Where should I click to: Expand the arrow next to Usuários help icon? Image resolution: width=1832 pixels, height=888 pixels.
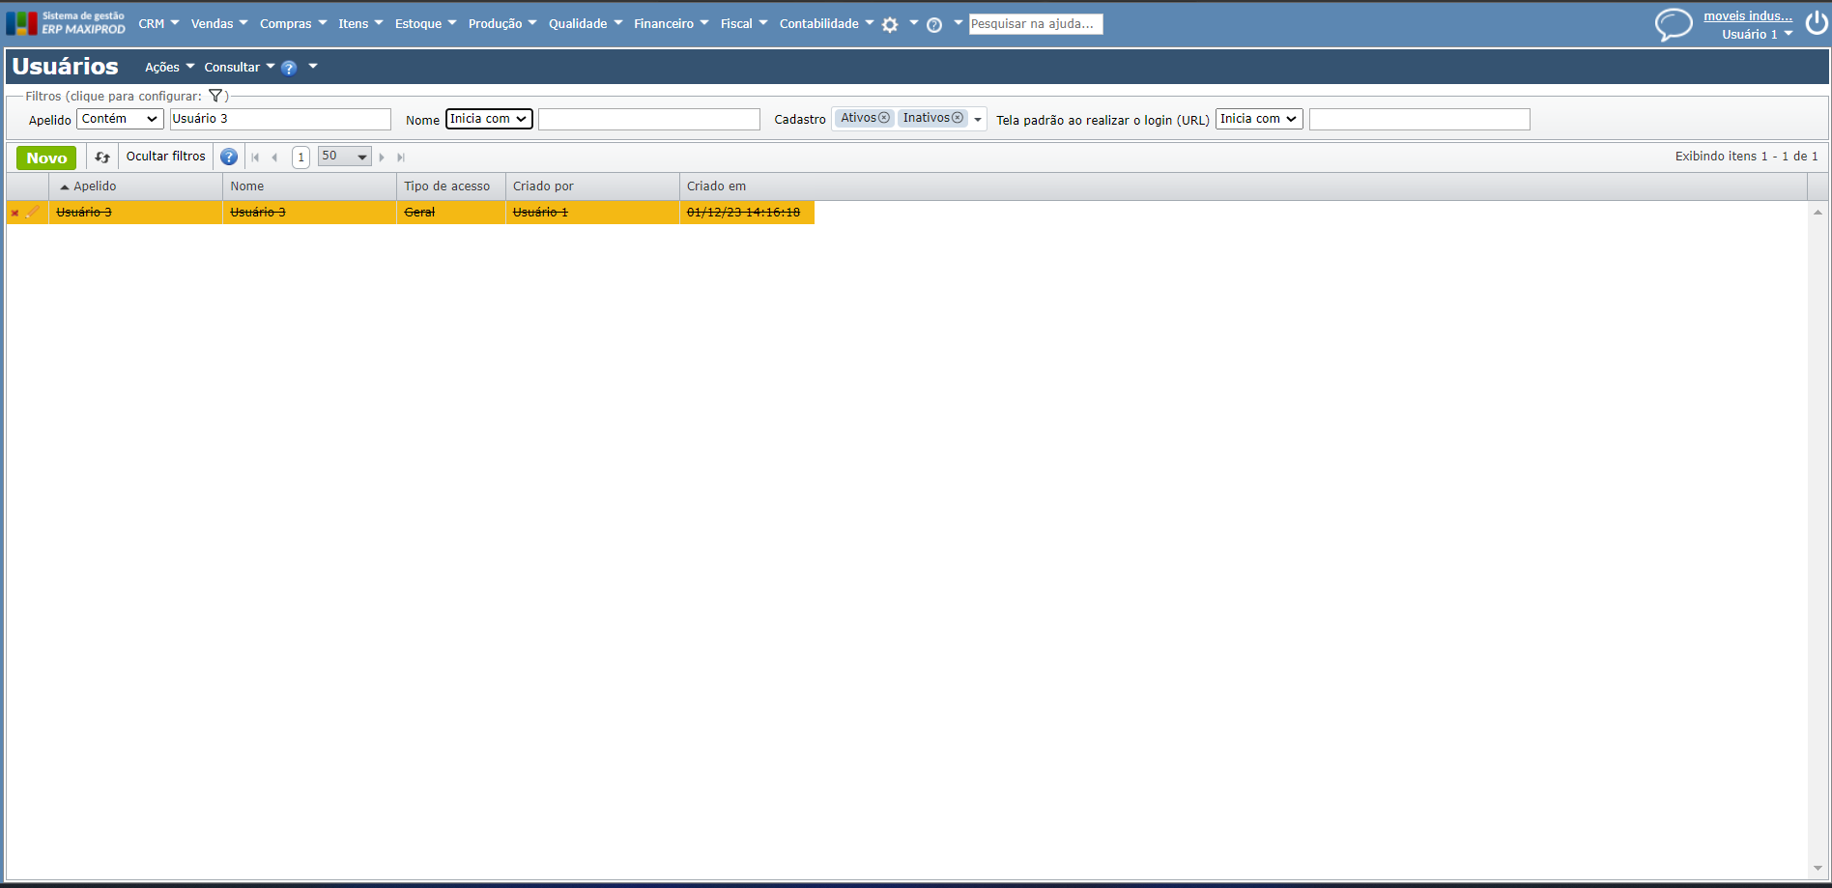313,67
